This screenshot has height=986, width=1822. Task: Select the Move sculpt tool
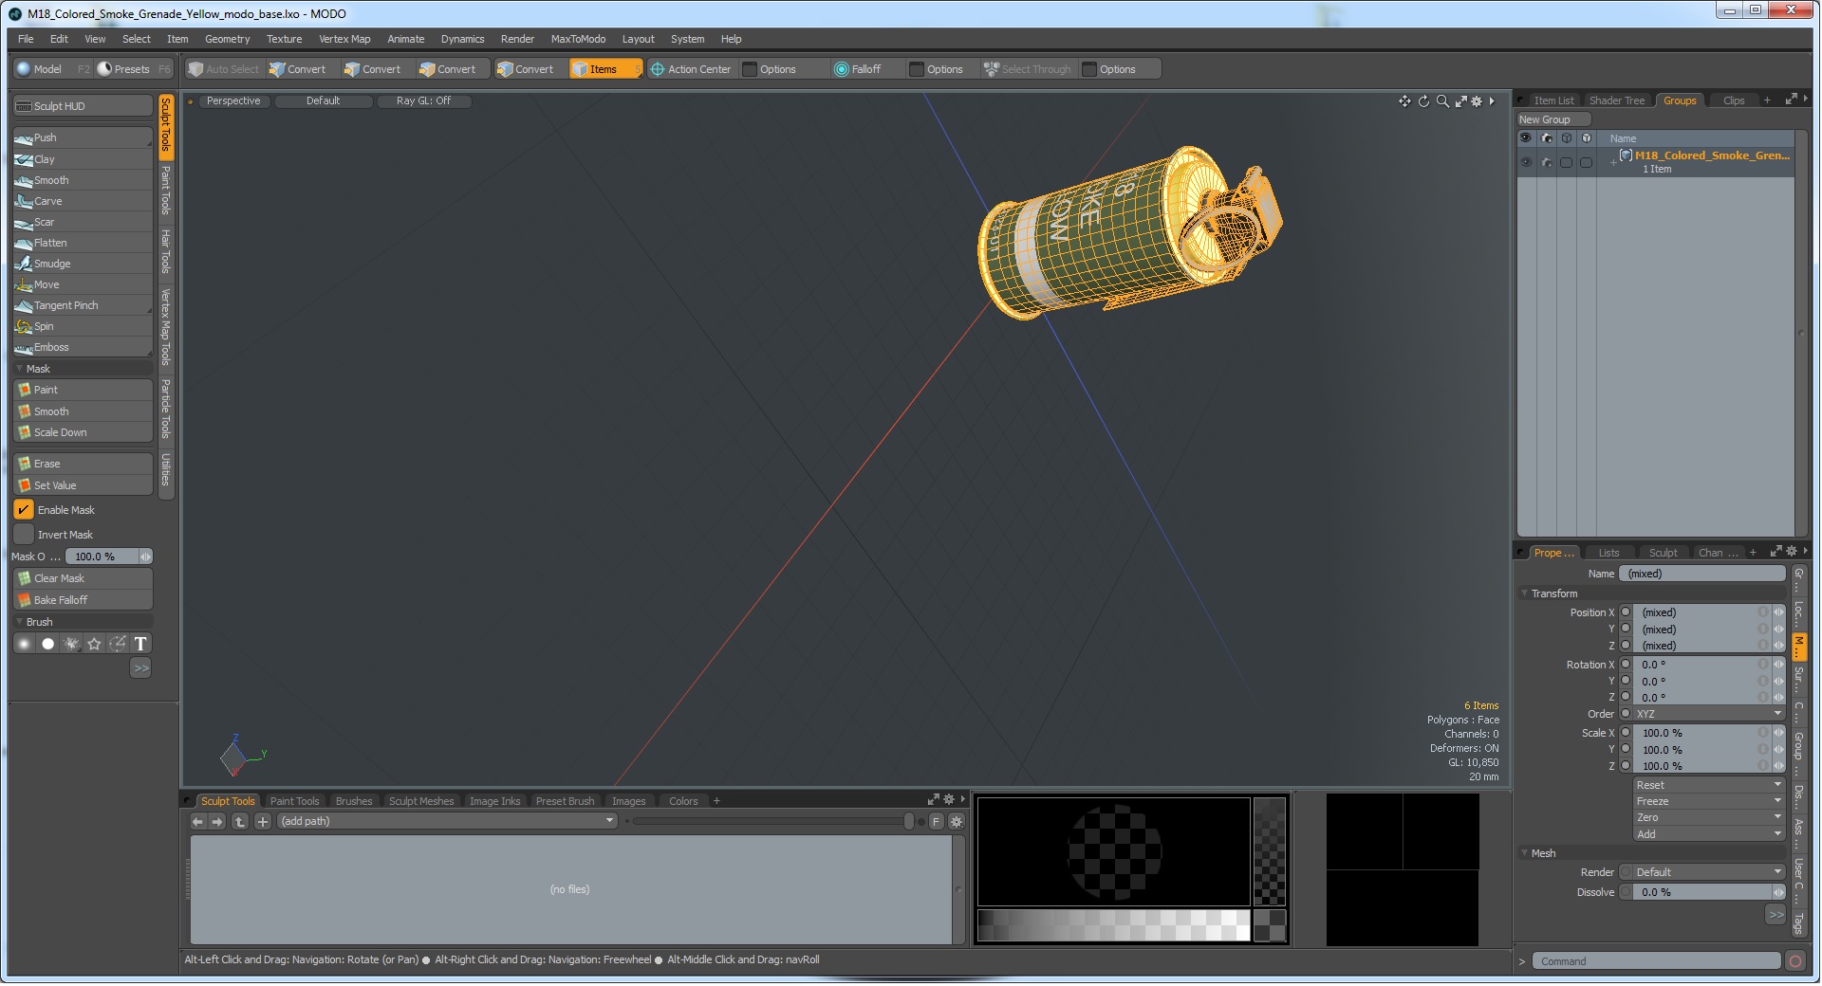pyautogui.click(x=83, y=284)
